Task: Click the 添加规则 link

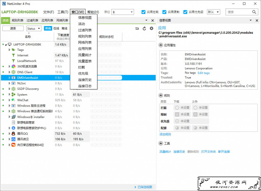Action: coord(165,135)
